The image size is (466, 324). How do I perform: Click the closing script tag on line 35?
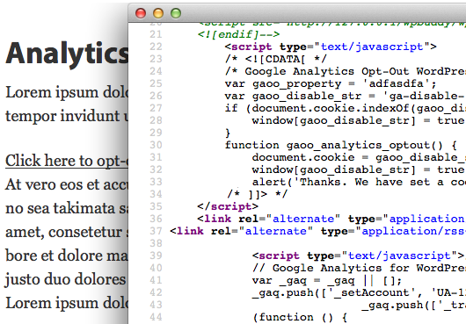[x=228, y=206]
